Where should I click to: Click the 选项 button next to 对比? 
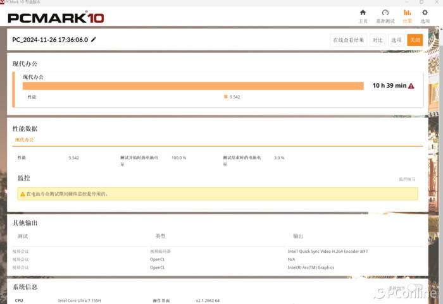pyautogui.click(x=396, y=40)
